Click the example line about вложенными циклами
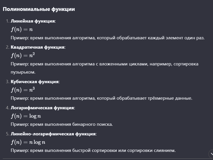213x160 pixels. (x=104, y=64)
